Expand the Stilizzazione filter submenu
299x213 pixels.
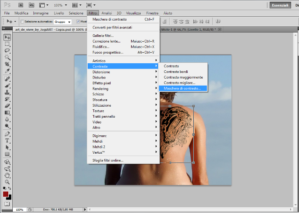123,105
